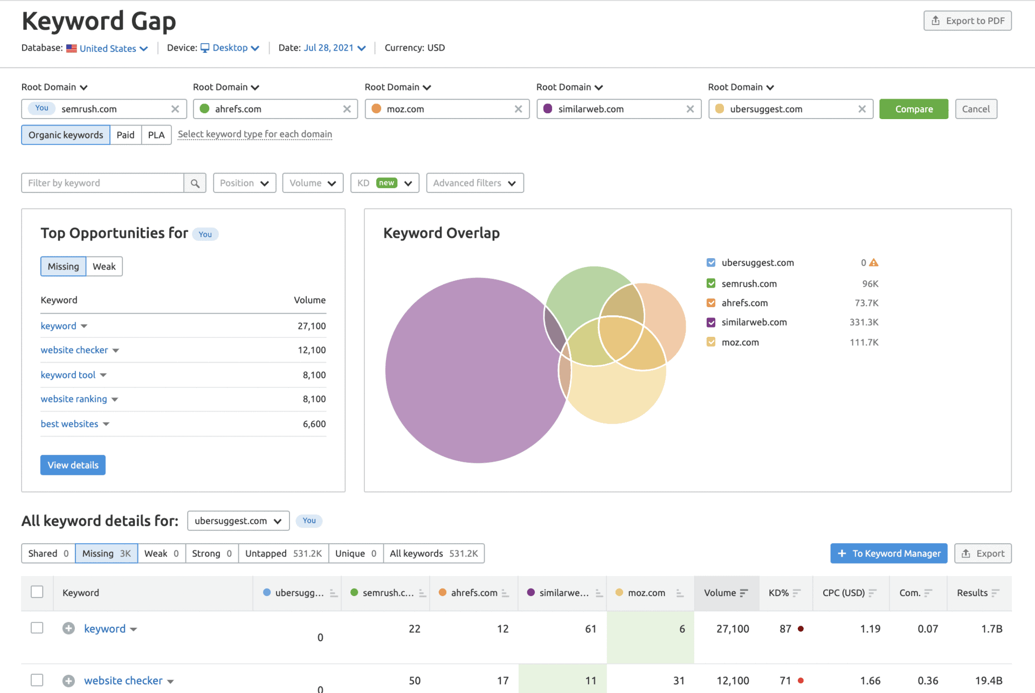This screenshot has height=693, width=1035.
Task: Clear the semrush.com domain with the X icon
Action: [175, 109]
